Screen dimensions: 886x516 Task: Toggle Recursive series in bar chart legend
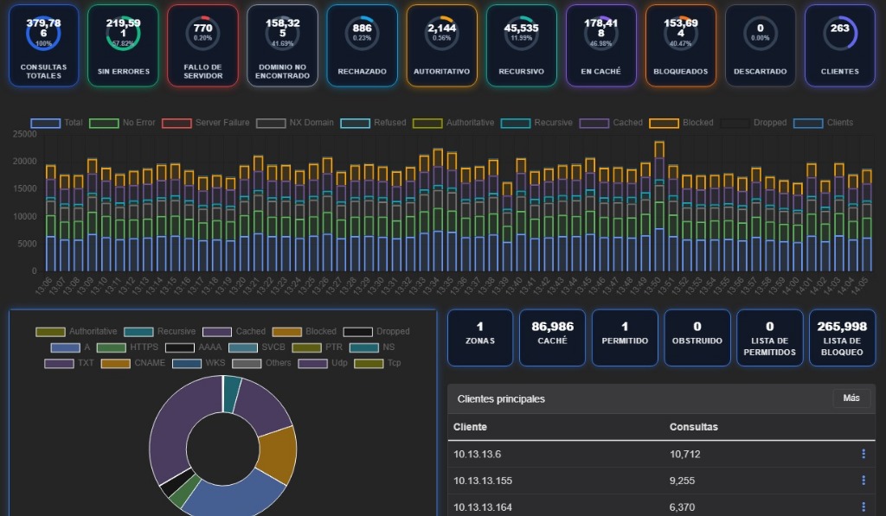(536, 123)
